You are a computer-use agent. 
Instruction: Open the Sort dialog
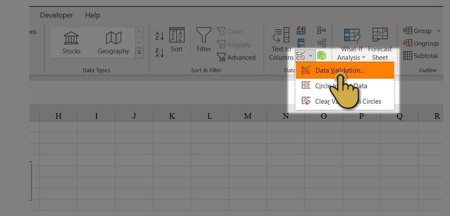(177, 40)
